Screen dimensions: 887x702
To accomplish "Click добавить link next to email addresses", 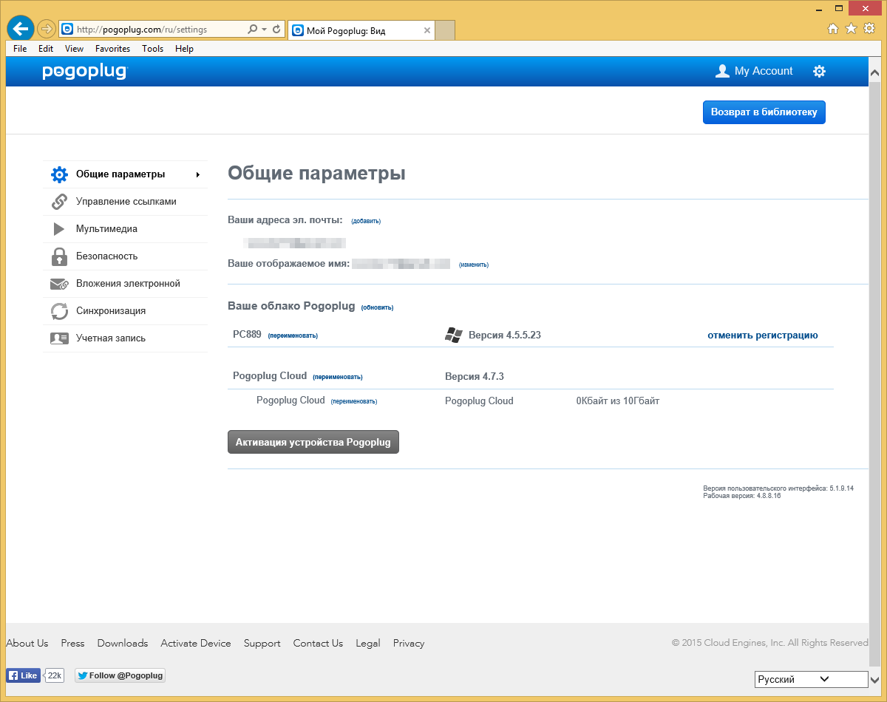I will point(366,221).
